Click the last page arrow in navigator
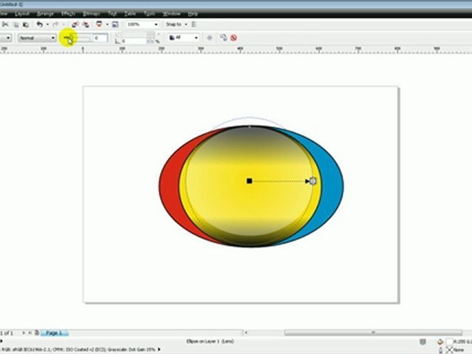Viewport: 472px width, 354px height. (x=30, y=333)
